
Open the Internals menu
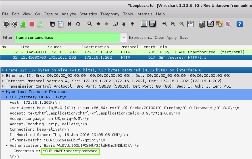144,14
